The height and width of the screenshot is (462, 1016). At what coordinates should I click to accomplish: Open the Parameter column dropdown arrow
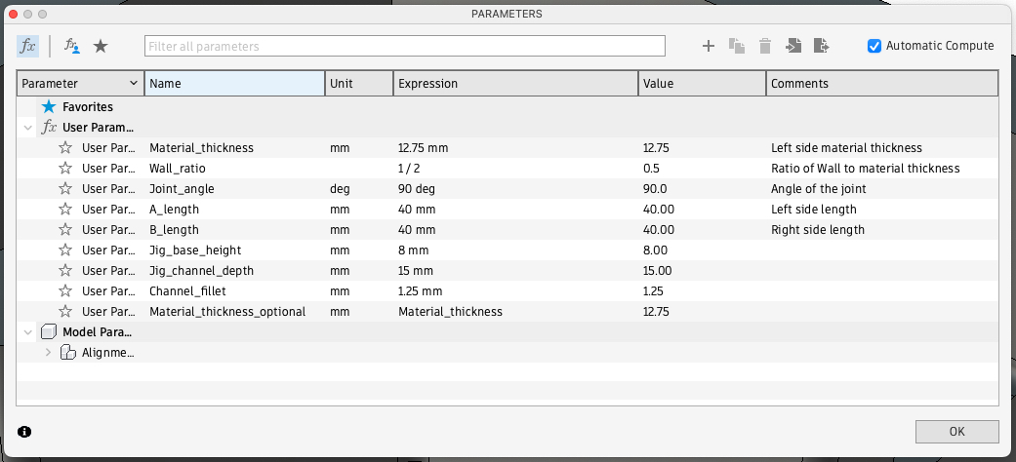(134, 84)
